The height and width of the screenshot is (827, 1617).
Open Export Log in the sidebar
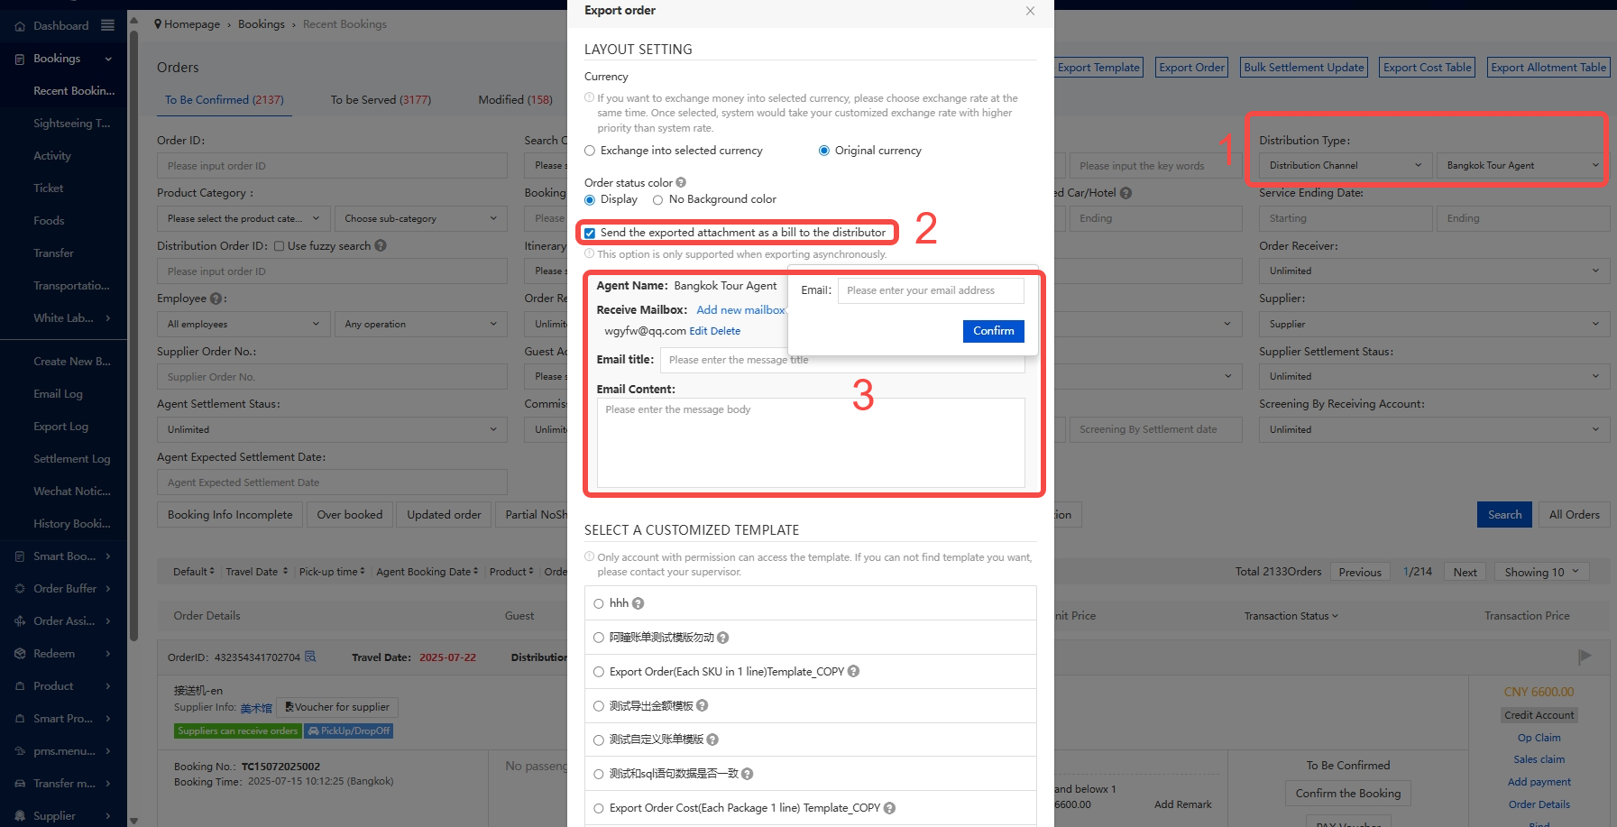tap(60, 427)
